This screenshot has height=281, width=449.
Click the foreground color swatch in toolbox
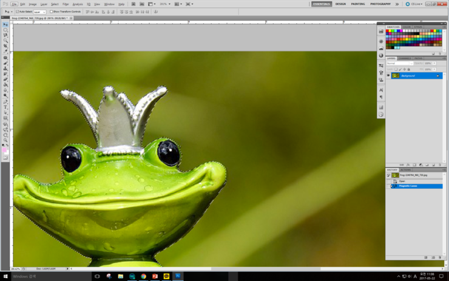[5, 149]
